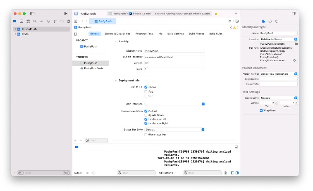Viewport: 313px width, 191px height.
Task: Uncheck the Landscape Right orientation
Action: coord(146,123)
